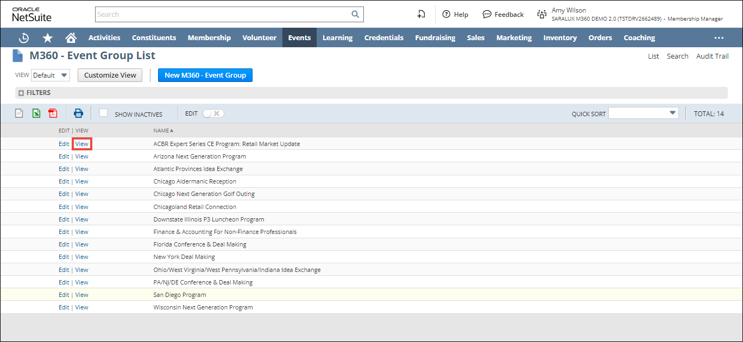
Task: Export list as CSV file icon
Action: pos(19,113)
